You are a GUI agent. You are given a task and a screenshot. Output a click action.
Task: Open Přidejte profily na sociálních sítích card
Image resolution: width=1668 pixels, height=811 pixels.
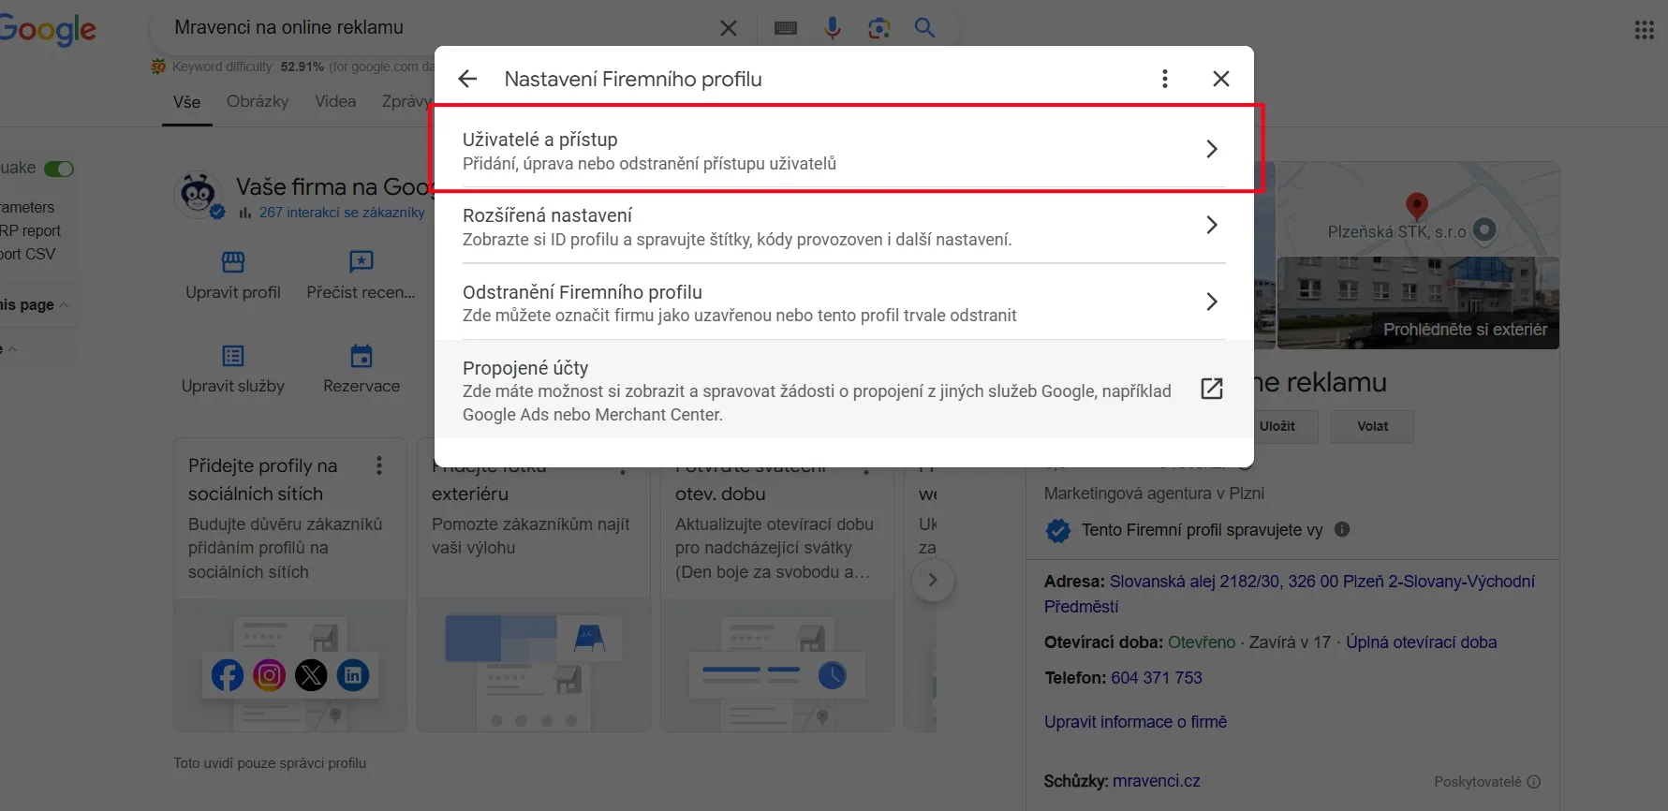[290, 584]
